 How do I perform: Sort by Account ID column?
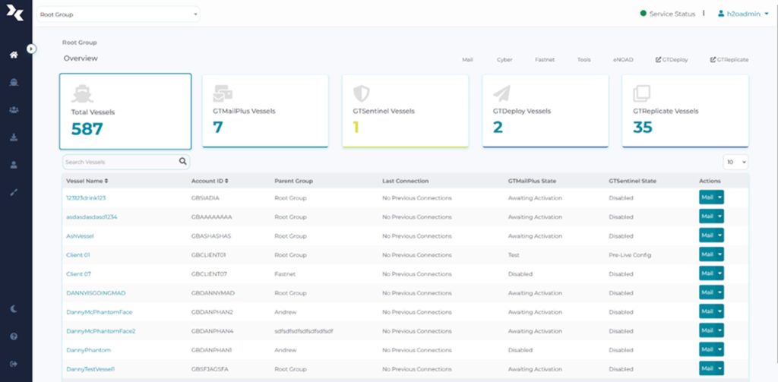point(210,181)
